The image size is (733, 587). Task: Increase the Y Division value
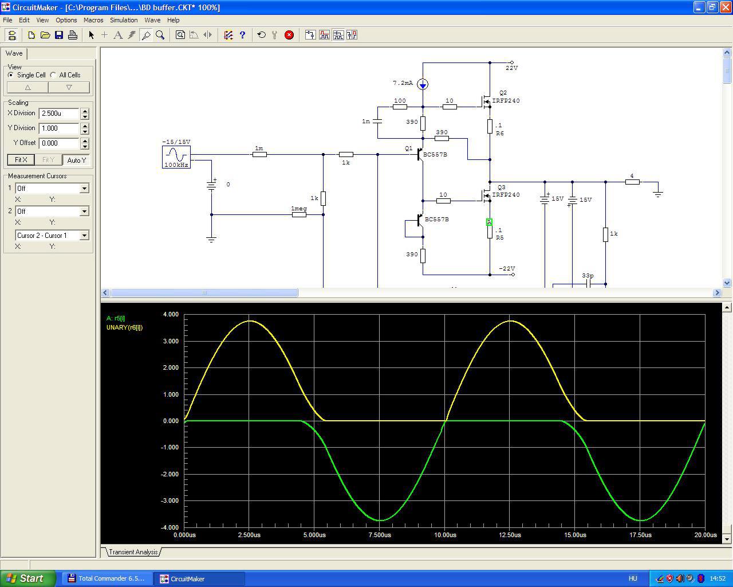click(x=85, y=126)
